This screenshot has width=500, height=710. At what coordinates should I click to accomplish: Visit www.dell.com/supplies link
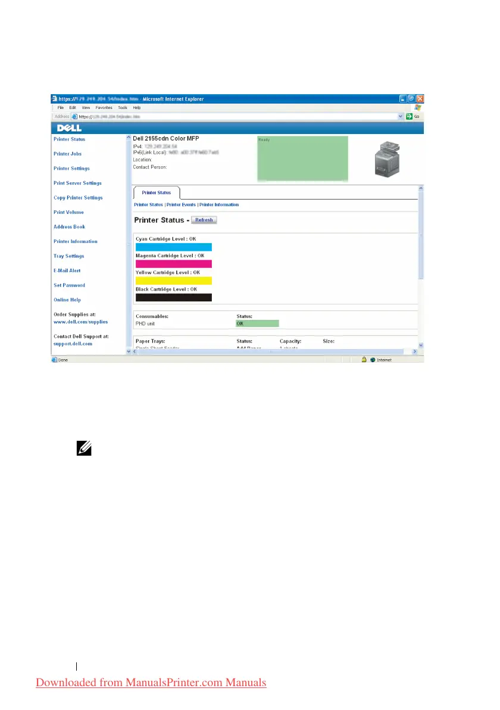coord(80,322)
